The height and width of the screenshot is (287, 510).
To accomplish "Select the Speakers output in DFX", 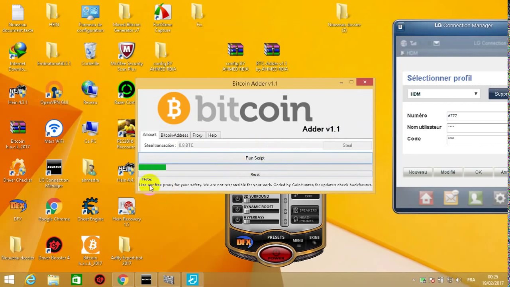I will [x=305, y=210].
